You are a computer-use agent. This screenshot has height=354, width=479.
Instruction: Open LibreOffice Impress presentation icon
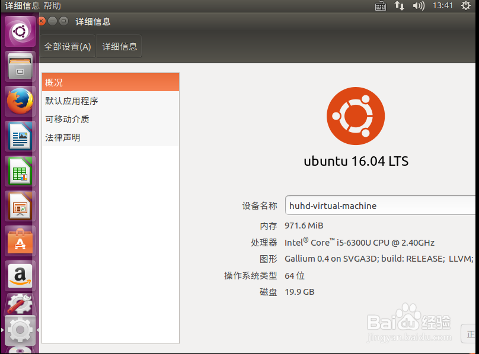(x=20, y=206)
